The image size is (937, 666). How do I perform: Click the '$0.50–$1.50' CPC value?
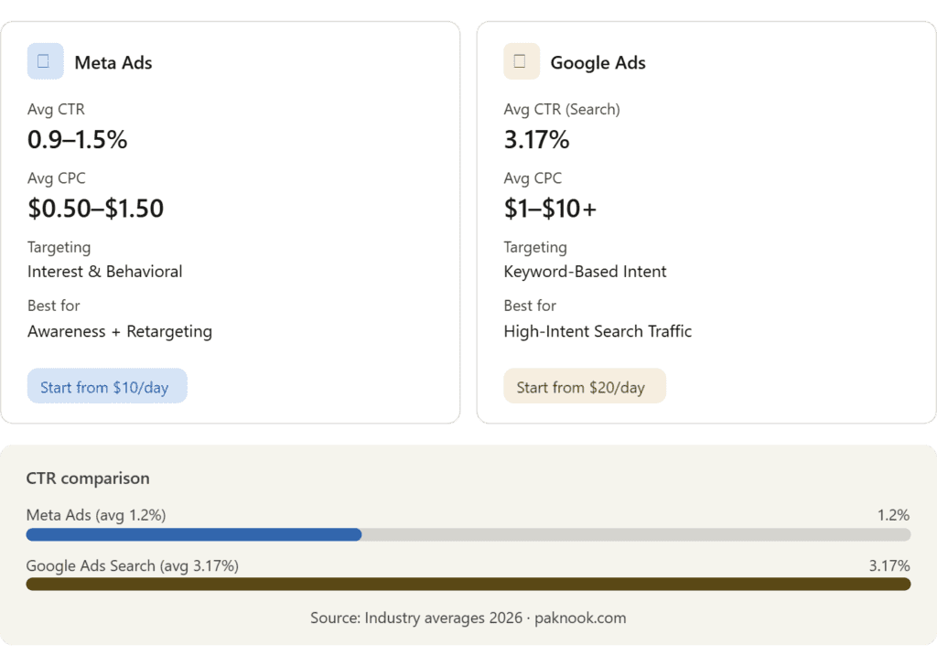click(x=95, y=209)
